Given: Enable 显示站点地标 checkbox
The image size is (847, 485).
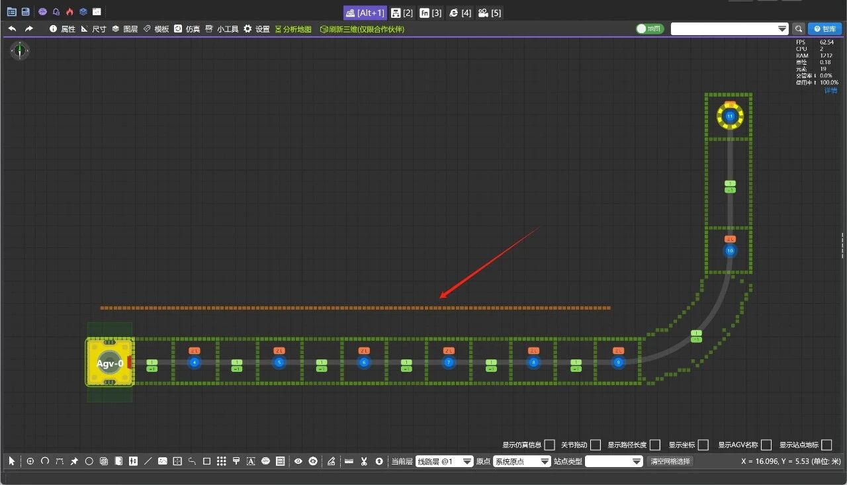Looking at the screenshot, I should click(826, 445).
